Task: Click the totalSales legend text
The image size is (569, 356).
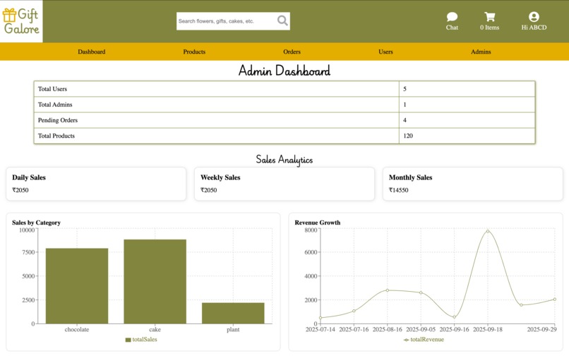Action: [145, 340]
